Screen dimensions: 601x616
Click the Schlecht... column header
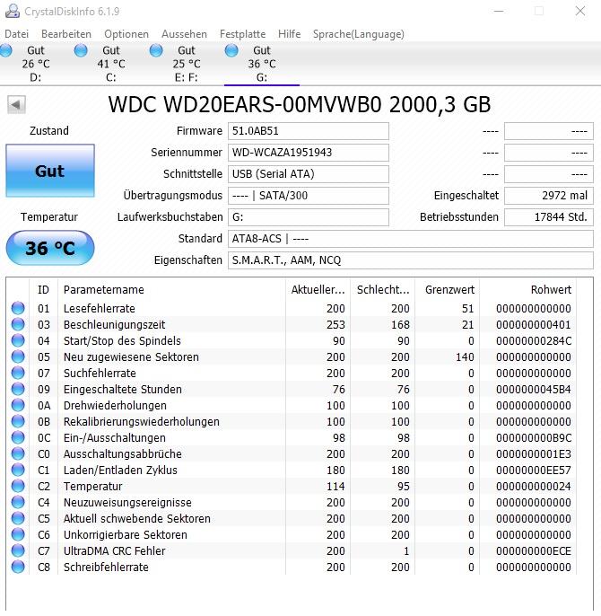tap(383, 290)
